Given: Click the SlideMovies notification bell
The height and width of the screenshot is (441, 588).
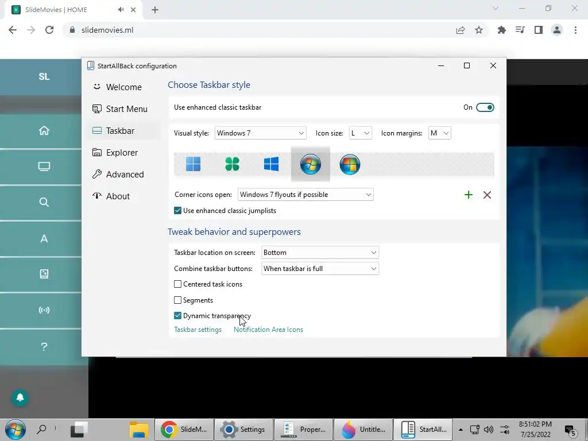Looking at the screenshot, I should 20,397.
